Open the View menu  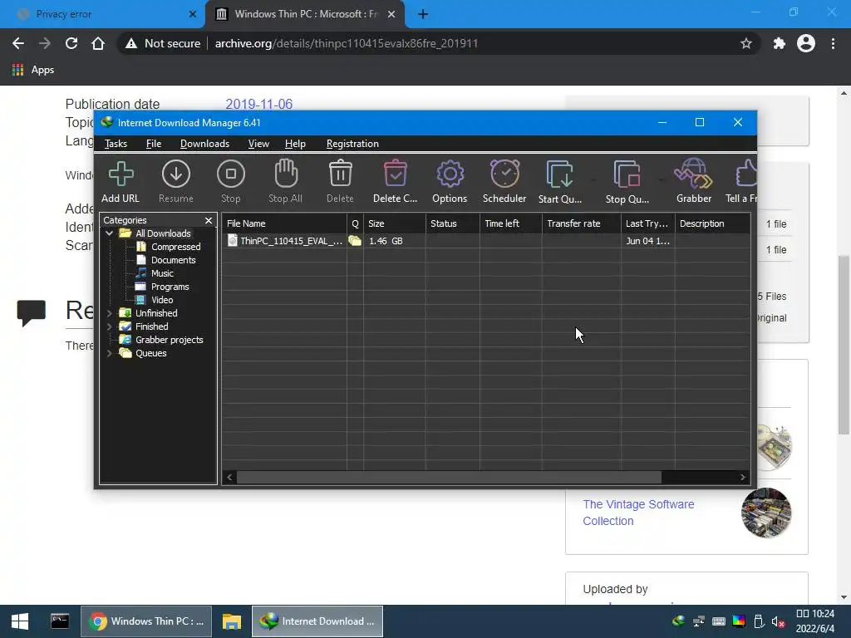[x=258, y=144]
